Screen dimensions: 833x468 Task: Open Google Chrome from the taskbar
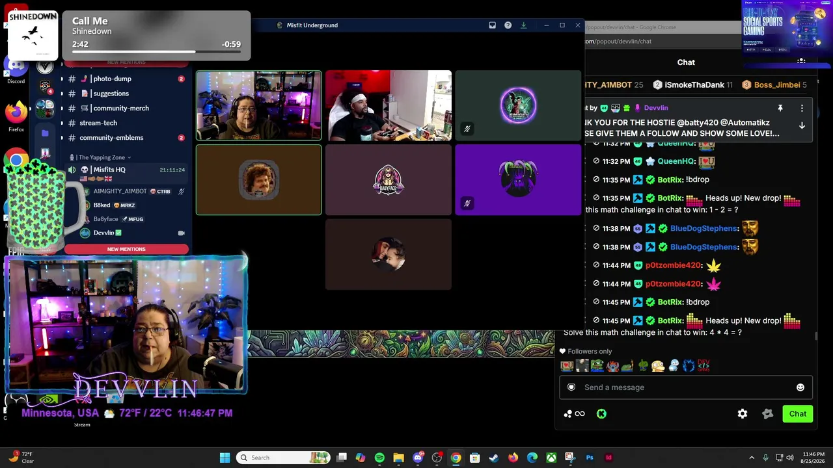pos(456,458)
